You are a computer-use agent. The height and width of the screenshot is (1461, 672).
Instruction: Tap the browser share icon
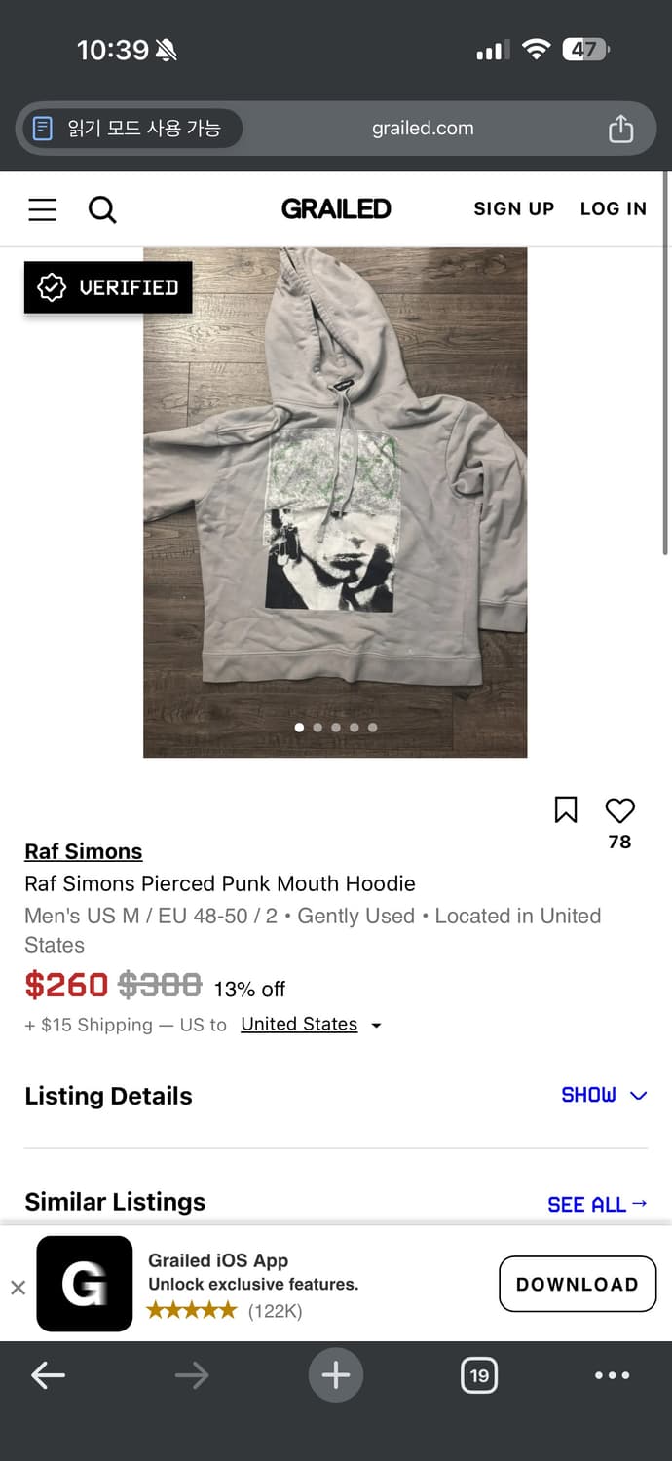pos(620,129)
